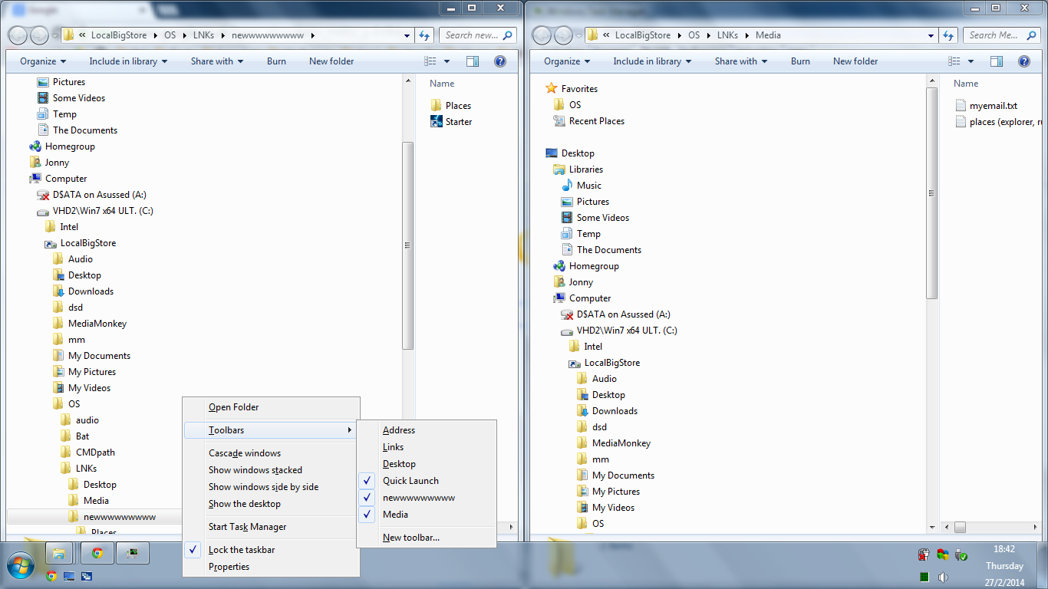Image resolution: width=1048 pixels, height=589 pixels.
Task: Click refresh button beside left address bar
Action: pyautogui.click(x=425, y=35)
